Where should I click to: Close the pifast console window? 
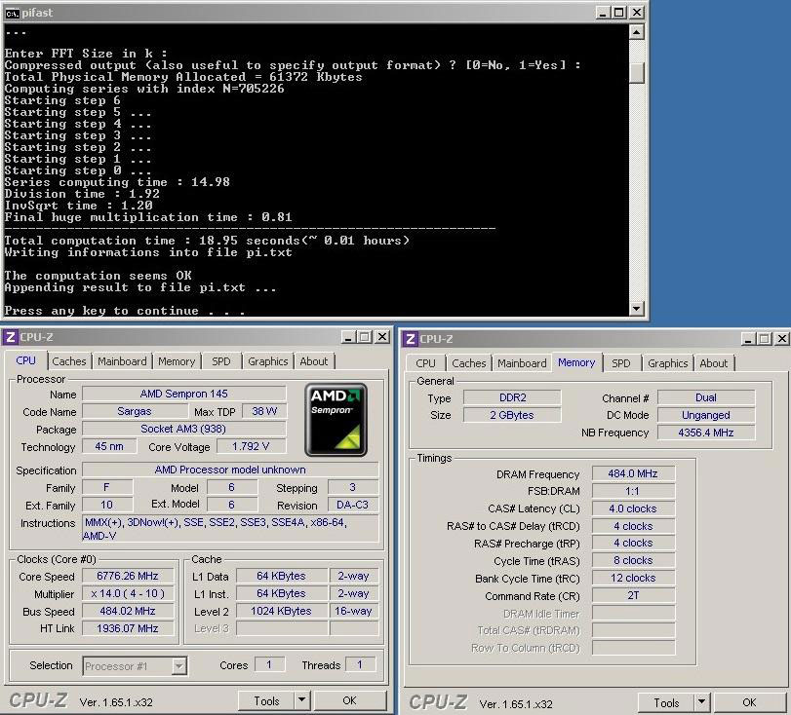(x=637, y=13)
